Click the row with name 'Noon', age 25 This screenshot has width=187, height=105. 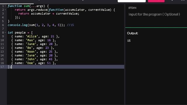pyautogui.click(x=34, y=52)
